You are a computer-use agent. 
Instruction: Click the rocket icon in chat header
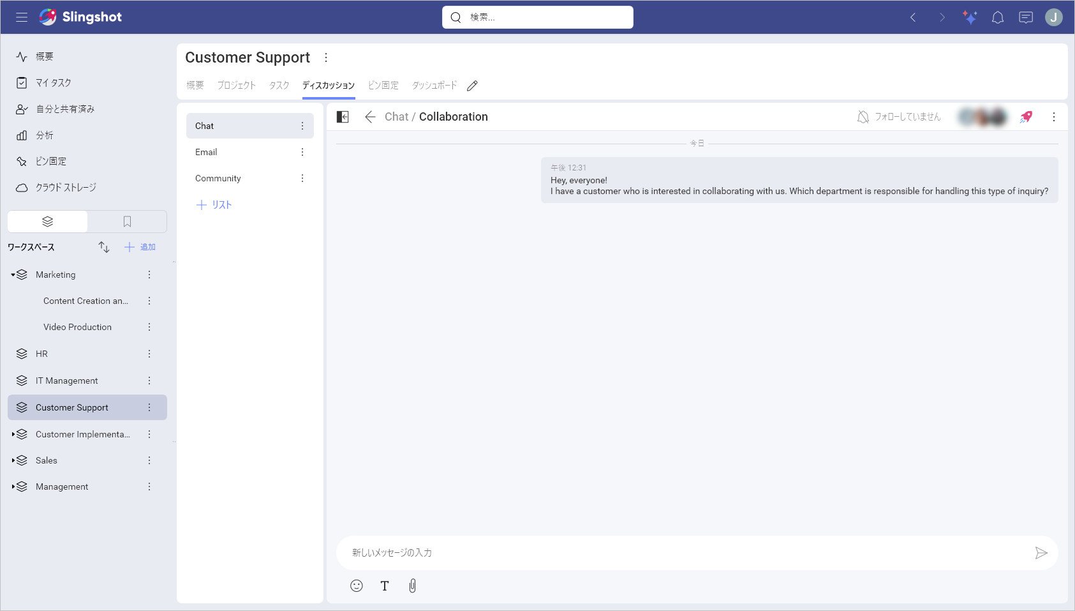point(1026,117)
